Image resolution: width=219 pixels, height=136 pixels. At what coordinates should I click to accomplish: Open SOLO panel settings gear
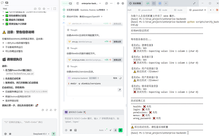118,3
